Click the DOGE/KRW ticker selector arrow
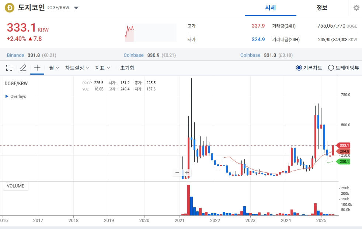Image resolution: width=362 pixels, height=229 pixels. (76, 7)
